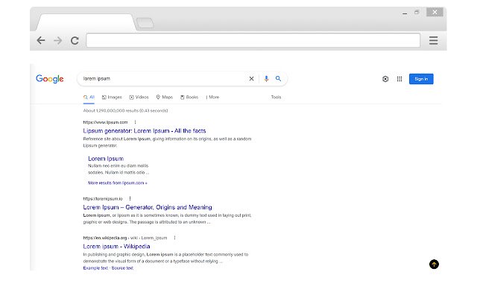Click the Example text sitelink
Viewport: 477px width, 298px height.
95,268
